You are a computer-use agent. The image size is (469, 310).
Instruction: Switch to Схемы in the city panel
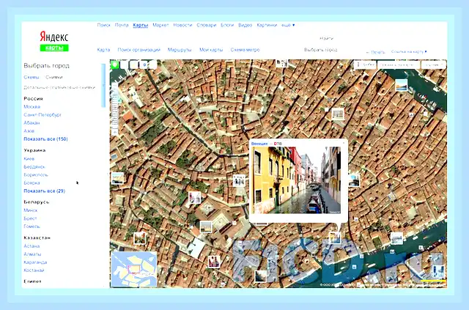pos(32,77)
